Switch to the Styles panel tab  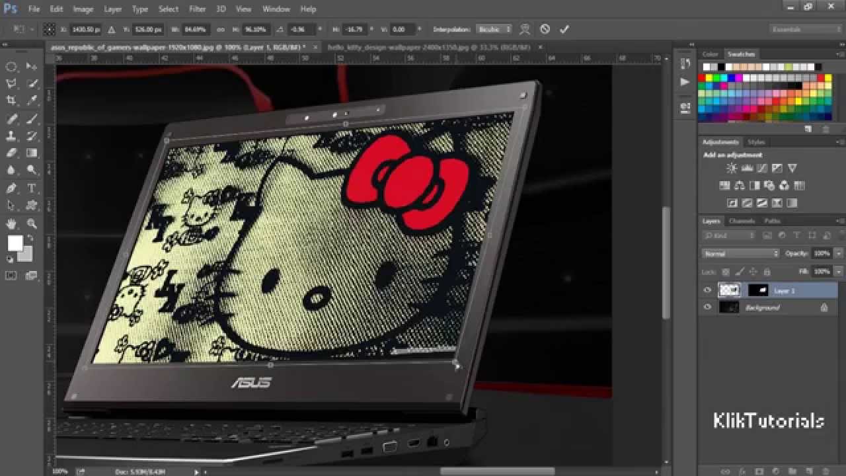click(x=757, y=142)
